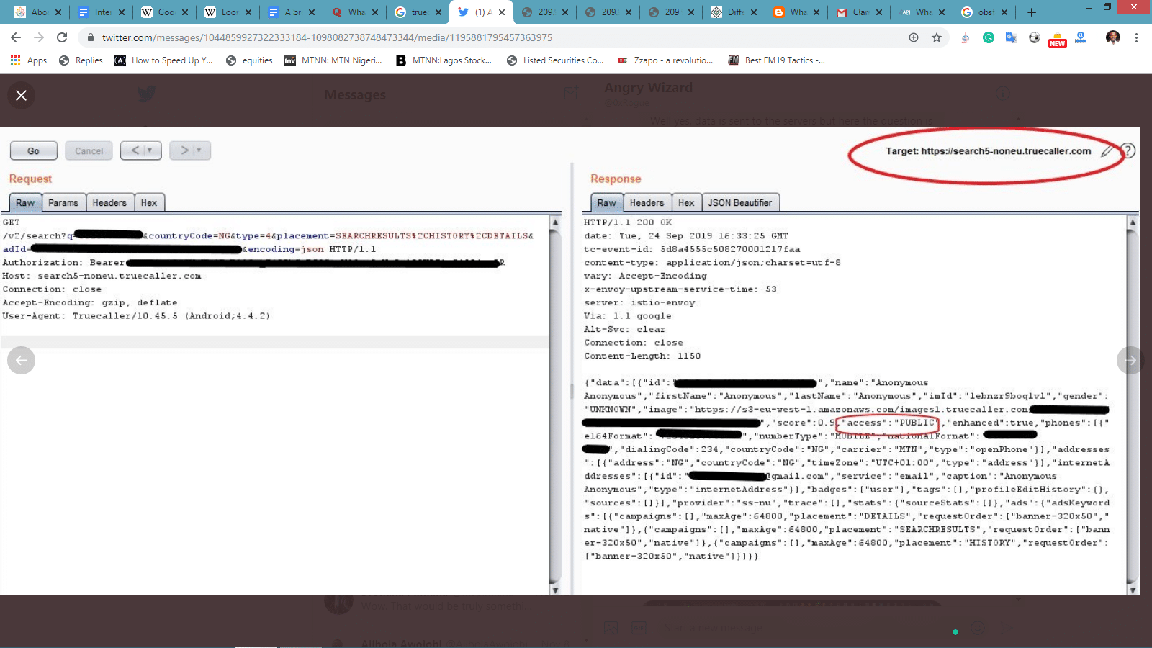Image resolution: width=1152 pixels, height=648 pixels.
Task: Click the 'Content-Length: 1150' header line
Action: [642, 356]
